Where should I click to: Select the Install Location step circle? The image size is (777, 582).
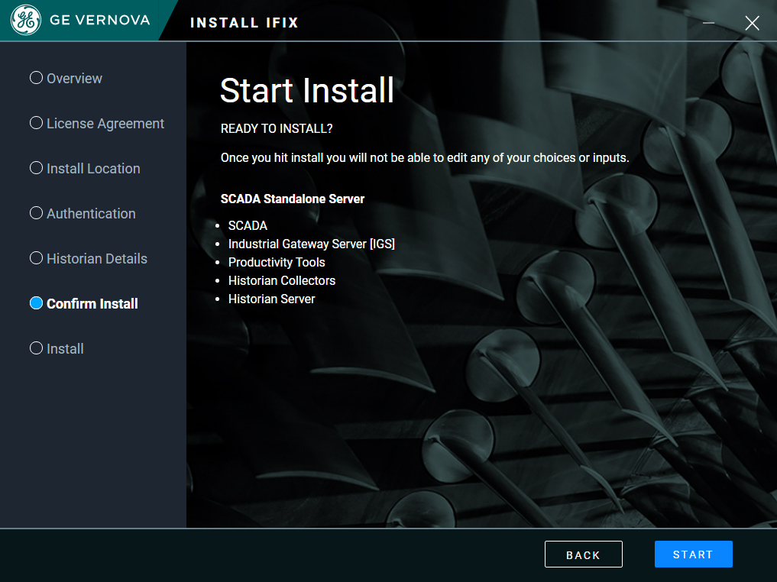point(36,168)
